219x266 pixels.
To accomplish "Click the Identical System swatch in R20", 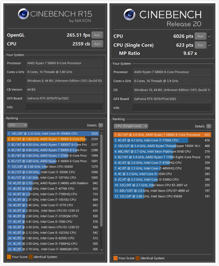I will [138, 258].
